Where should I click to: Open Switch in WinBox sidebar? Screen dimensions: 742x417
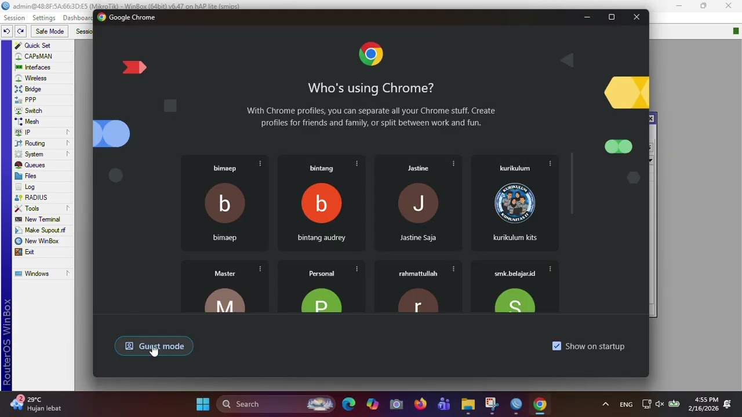tap(33, 111)
